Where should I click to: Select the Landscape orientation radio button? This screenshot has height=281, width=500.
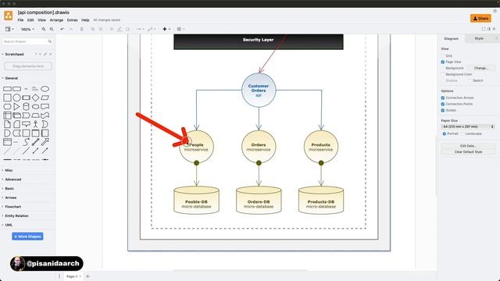(462, 133)
